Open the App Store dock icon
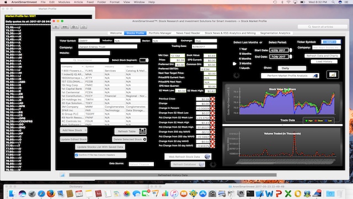The height and width of the screenshot is (199, 353). [x=203, y=193]
